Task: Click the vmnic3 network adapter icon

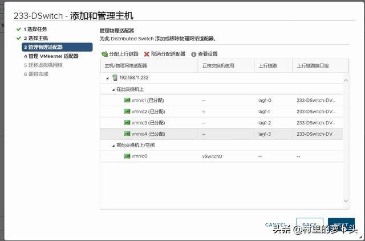Action: coord(127,123)
